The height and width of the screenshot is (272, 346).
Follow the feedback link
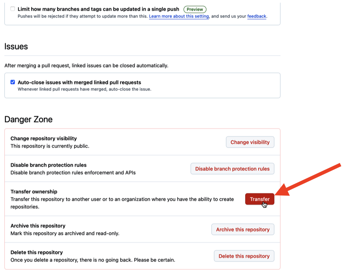click(257, 16)
